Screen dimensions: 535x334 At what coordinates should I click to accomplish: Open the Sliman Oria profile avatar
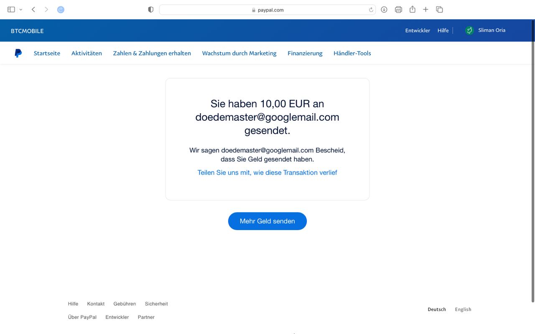469,30
